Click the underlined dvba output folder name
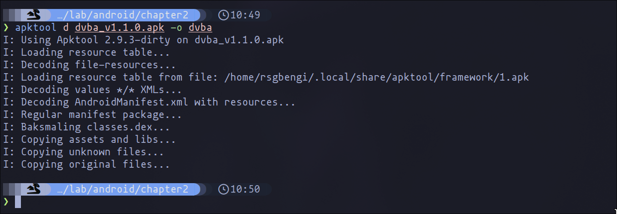The height and width of the screenshot is (214, 617). pyautogui.click(x=200, y=27)
